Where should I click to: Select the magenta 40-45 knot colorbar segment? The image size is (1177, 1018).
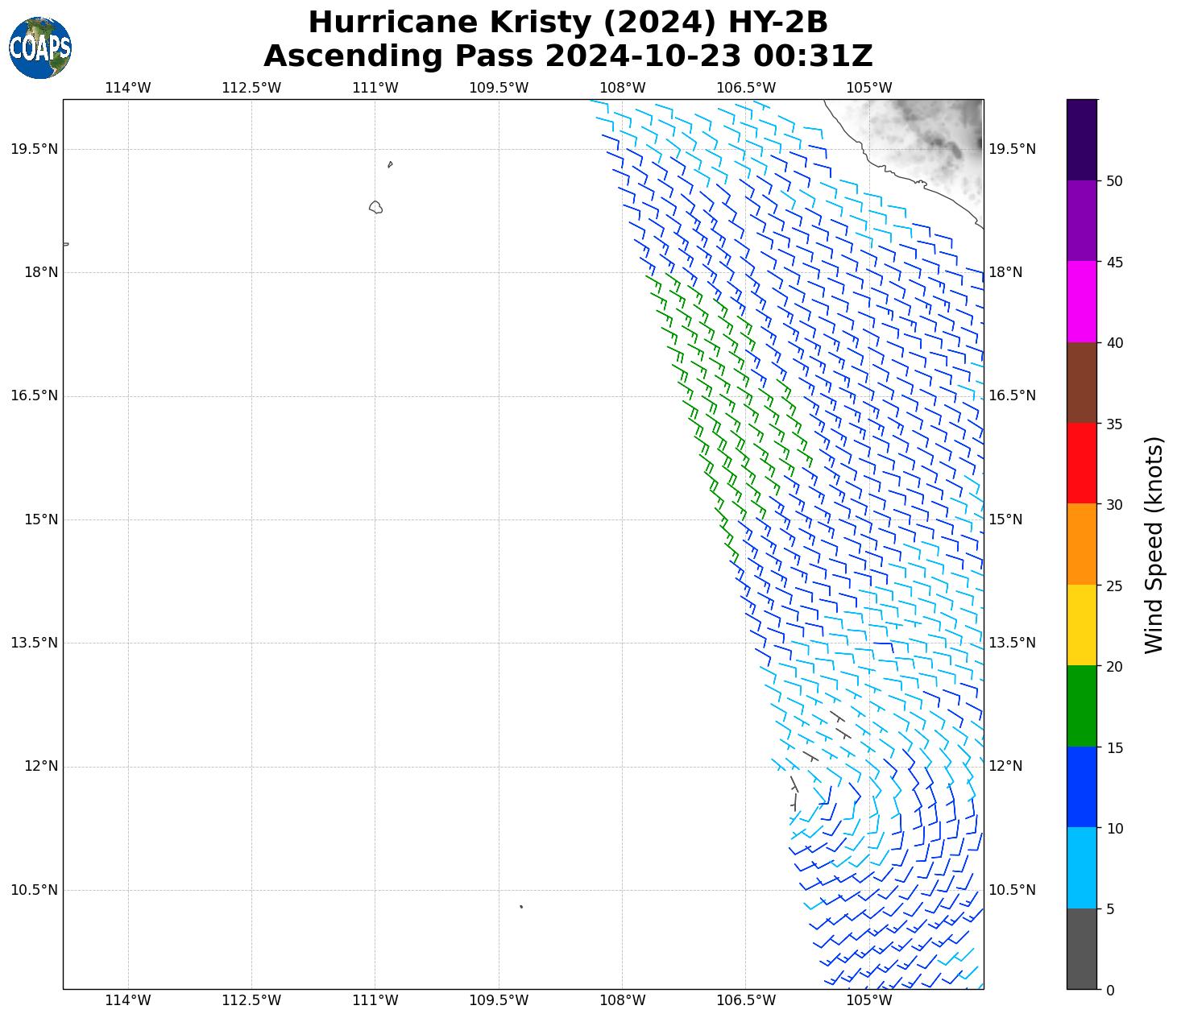(x=1081, y=302)
